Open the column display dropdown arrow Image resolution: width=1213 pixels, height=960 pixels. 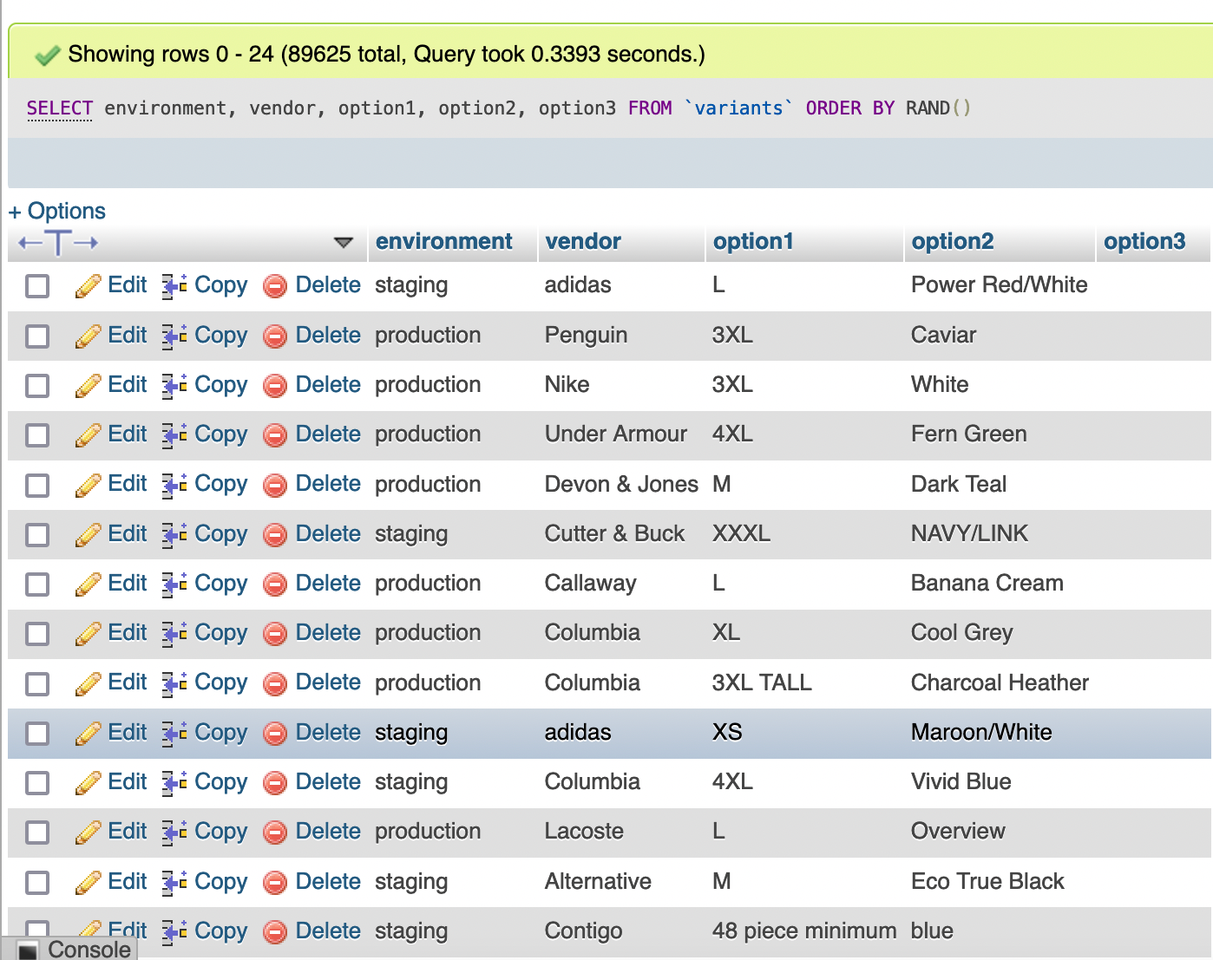tap(344, 242)
